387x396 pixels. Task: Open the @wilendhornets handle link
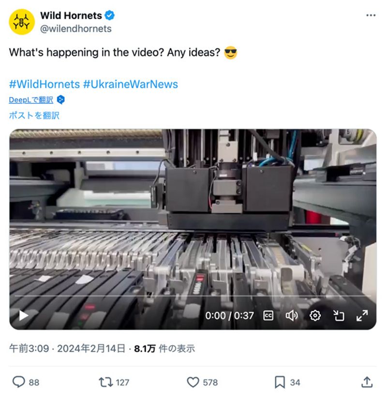[x=75, y=29]
